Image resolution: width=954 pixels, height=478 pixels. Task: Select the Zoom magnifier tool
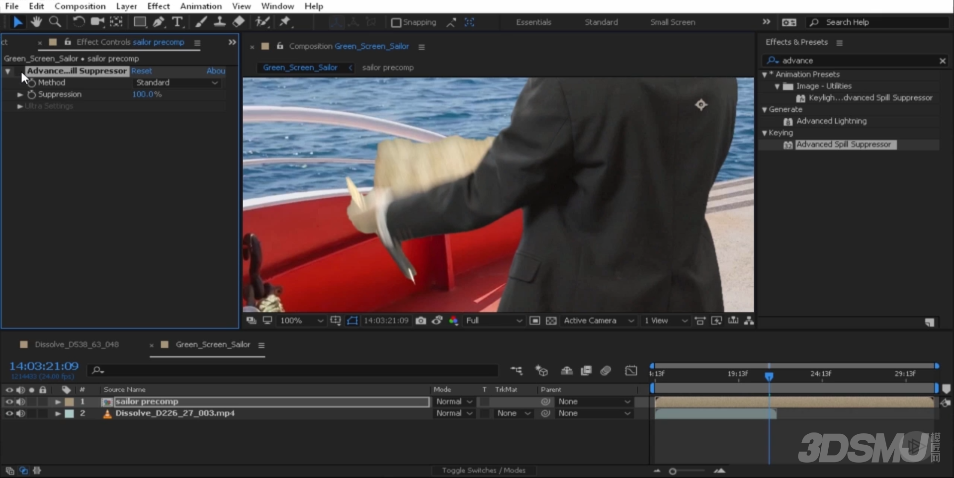[55, 22]
